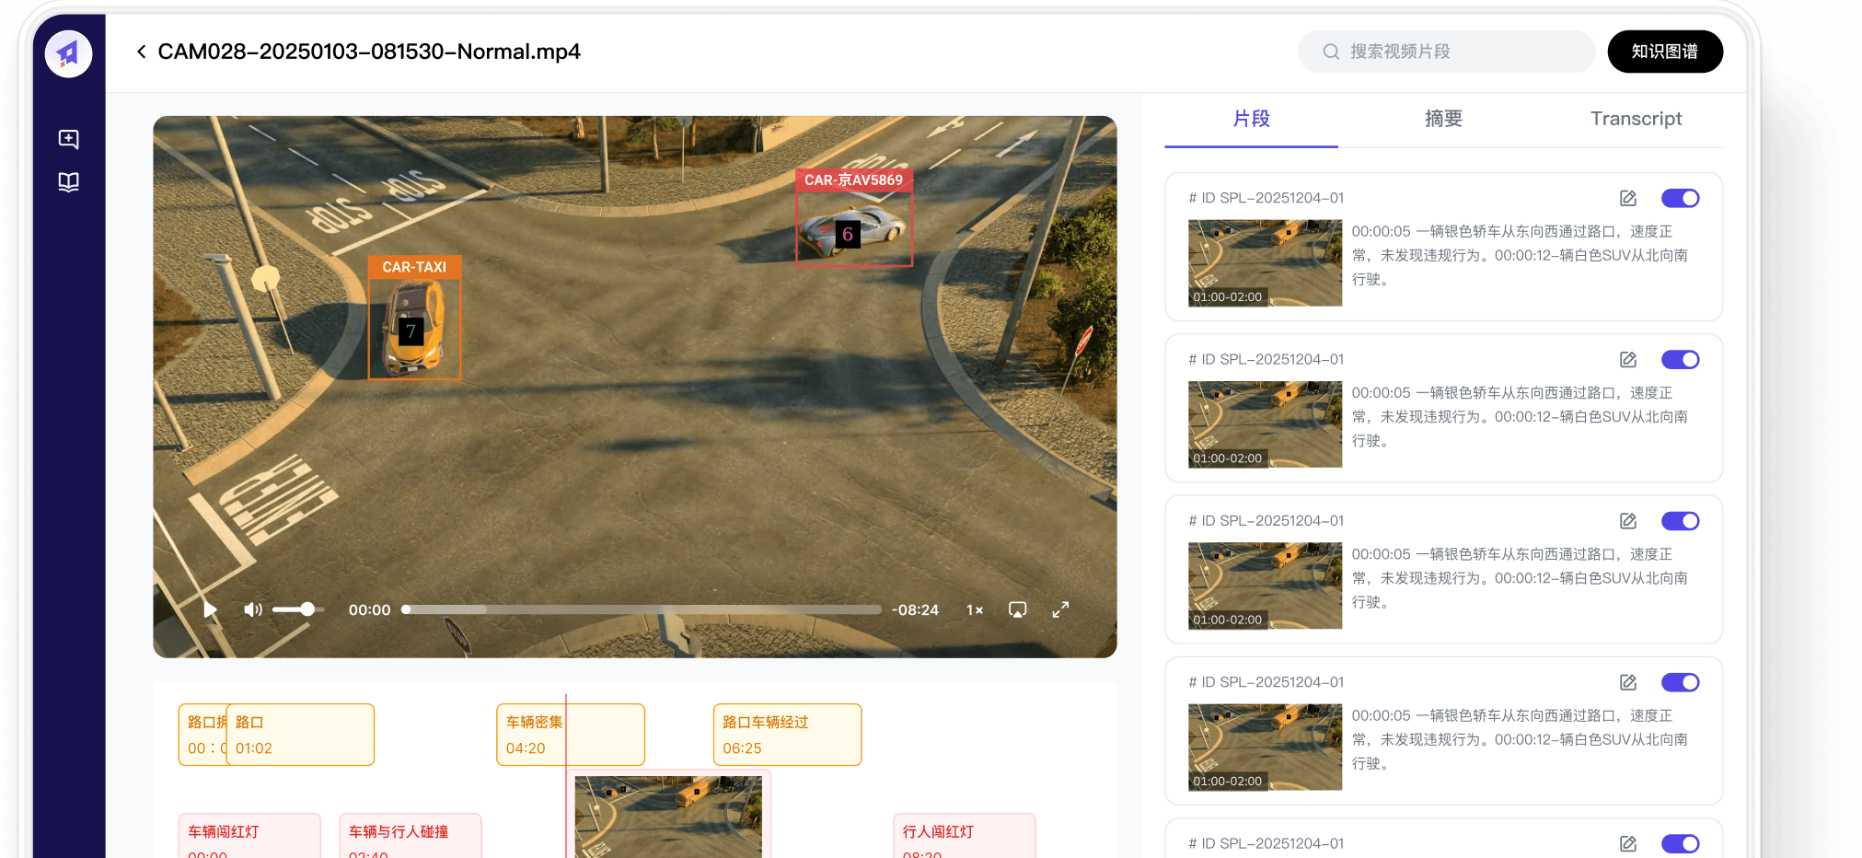This screenshot has height=858, width=1862.
Task: Mute the video with the speaker icon
Action: click(x=252, y=609)
